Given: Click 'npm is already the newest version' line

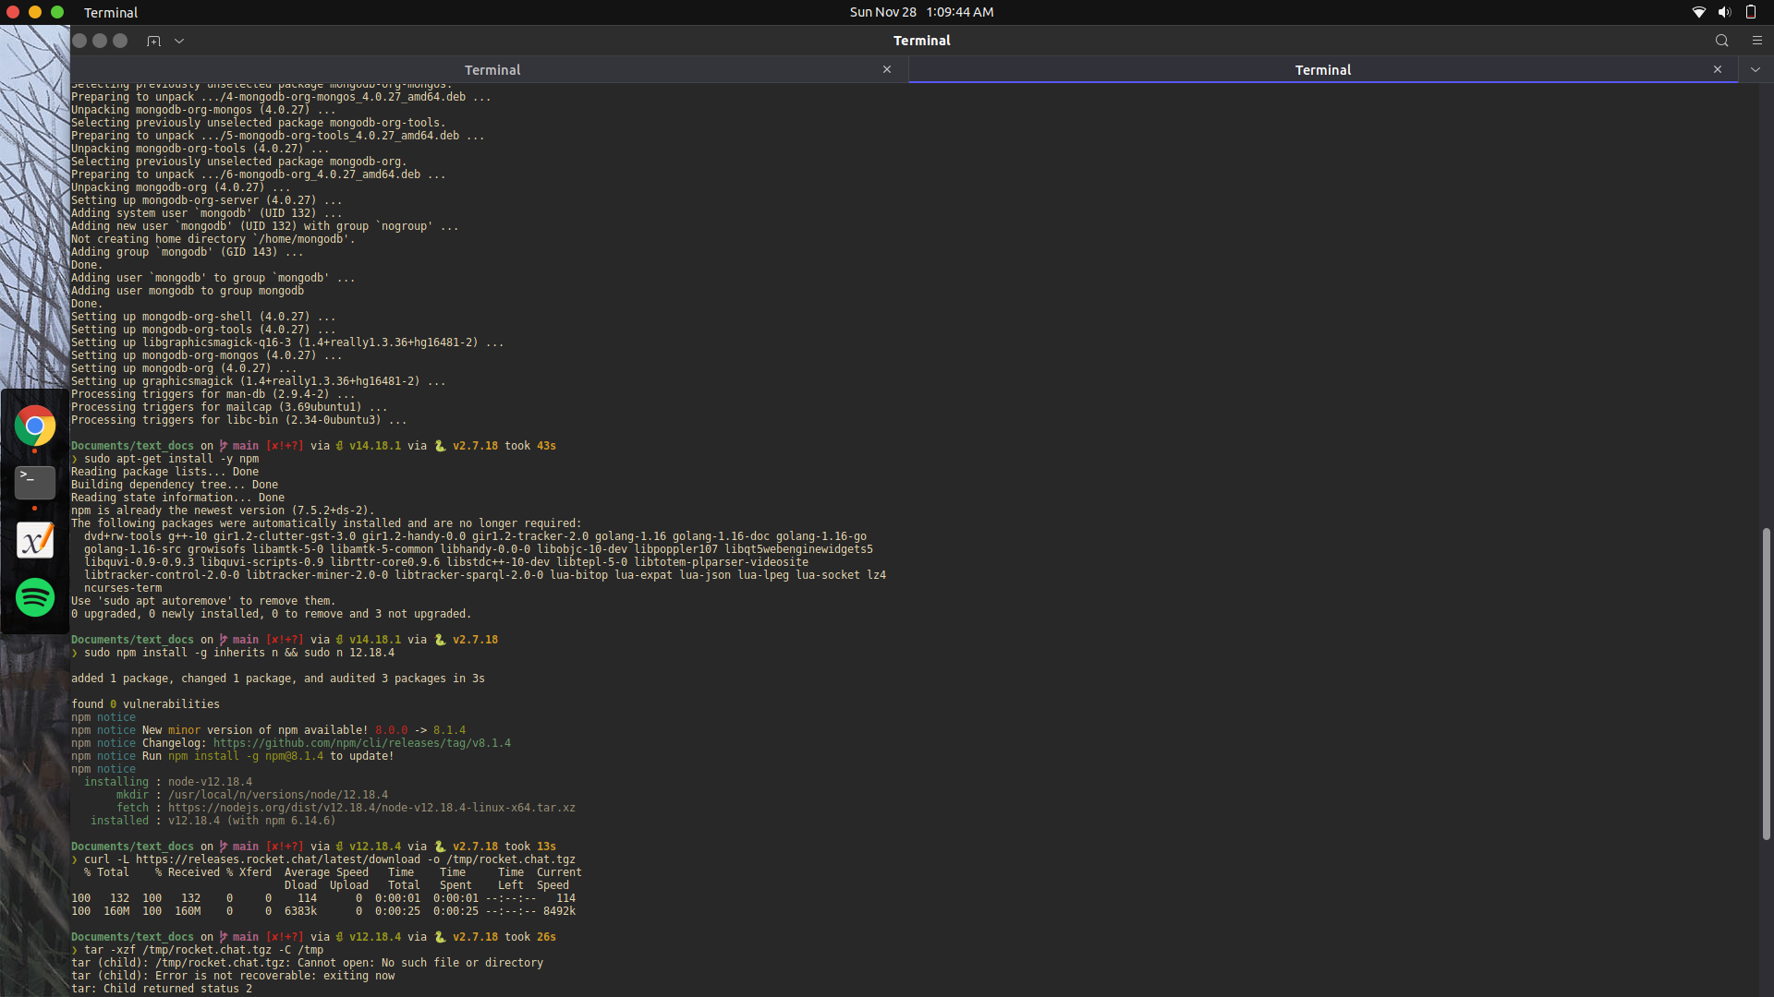Looking at the screenshot, I should click(223, 511).
